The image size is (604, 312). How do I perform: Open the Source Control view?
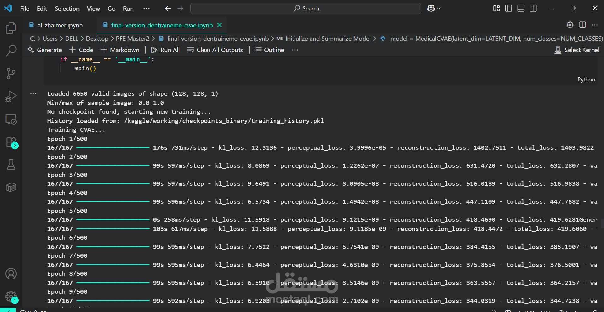coord(11,74)
